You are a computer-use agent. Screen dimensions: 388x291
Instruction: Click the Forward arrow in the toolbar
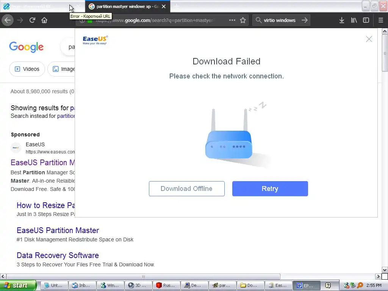coord(20,20)
